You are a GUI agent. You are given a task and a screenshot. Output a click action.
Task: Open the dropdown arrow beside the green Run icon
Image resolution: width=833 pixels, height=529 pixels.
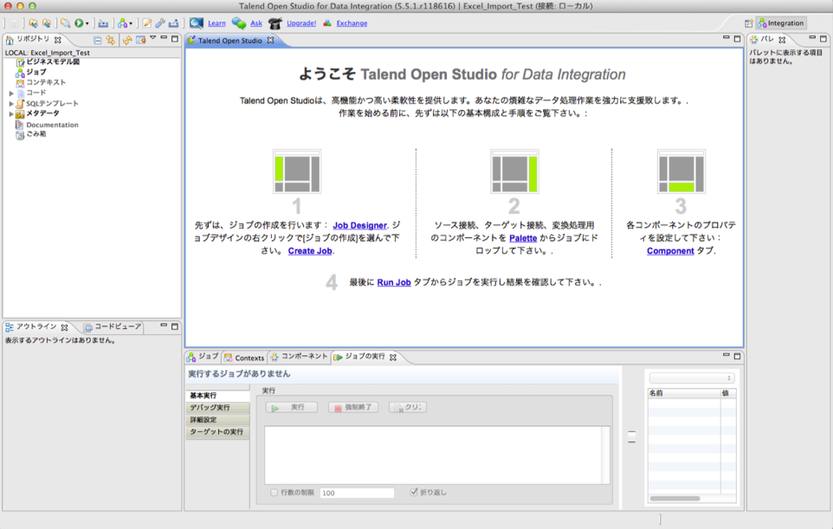coord(87,23)
